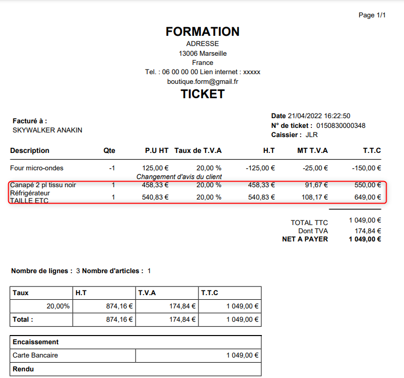This screenshot has width=404, height=378.
Task: Click the Total : row label in the tax table
Action: coord(23,319)
